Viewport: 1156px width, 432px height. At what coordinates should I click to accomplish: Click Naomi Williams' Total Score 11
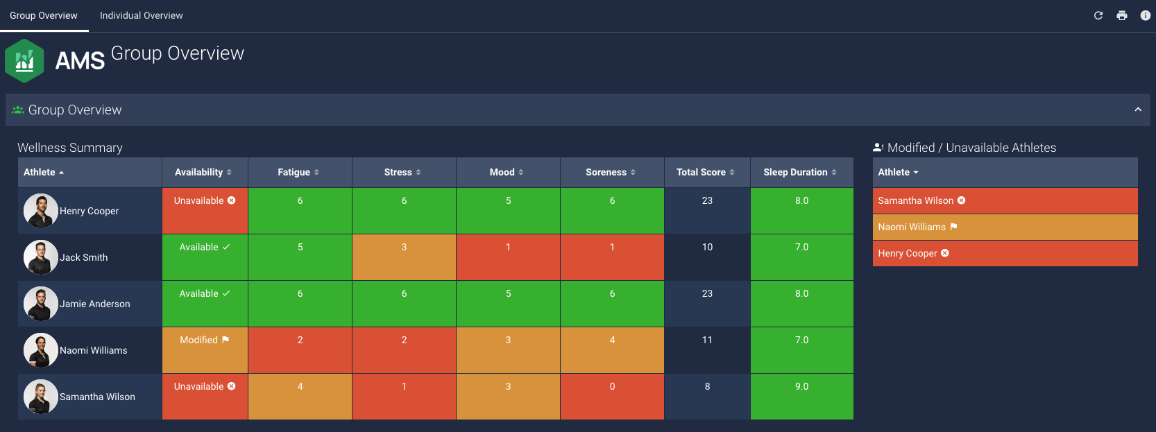coord(708,350)
